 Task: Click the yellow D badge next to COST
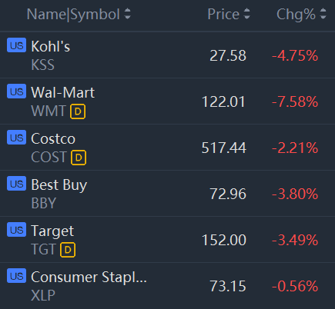[79, 158]
